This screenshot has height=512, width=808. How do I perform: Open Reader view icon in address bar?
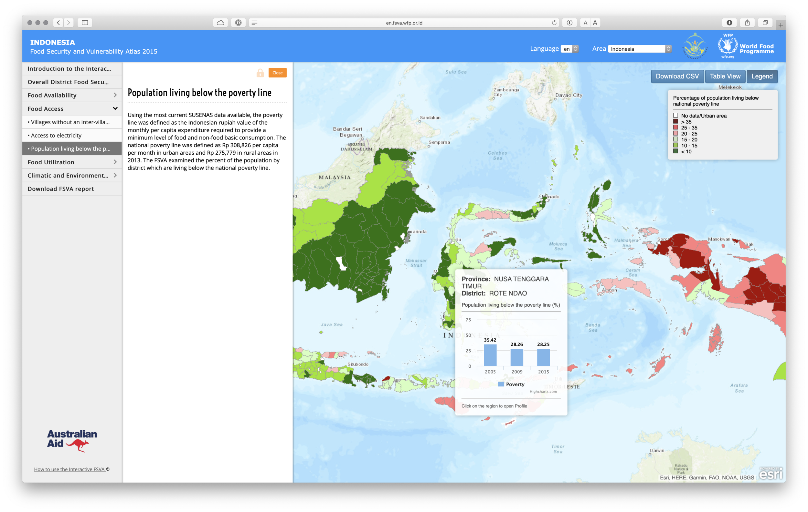(x=255, y=23)
